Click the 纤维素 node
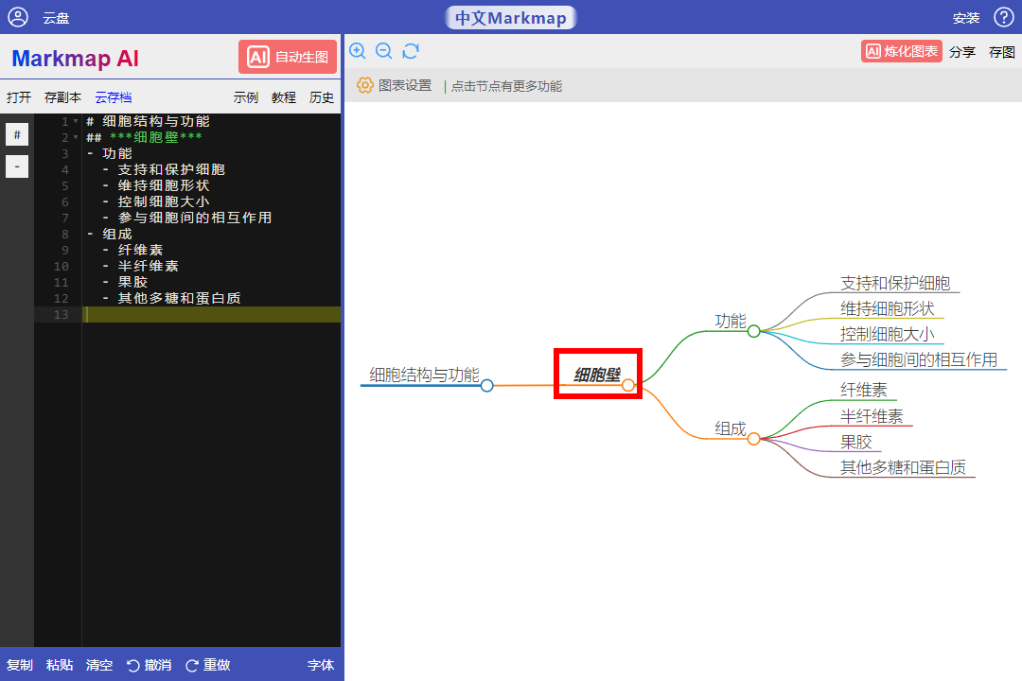Viewport: 1022px width, 681px height. (x=864, y=390)
